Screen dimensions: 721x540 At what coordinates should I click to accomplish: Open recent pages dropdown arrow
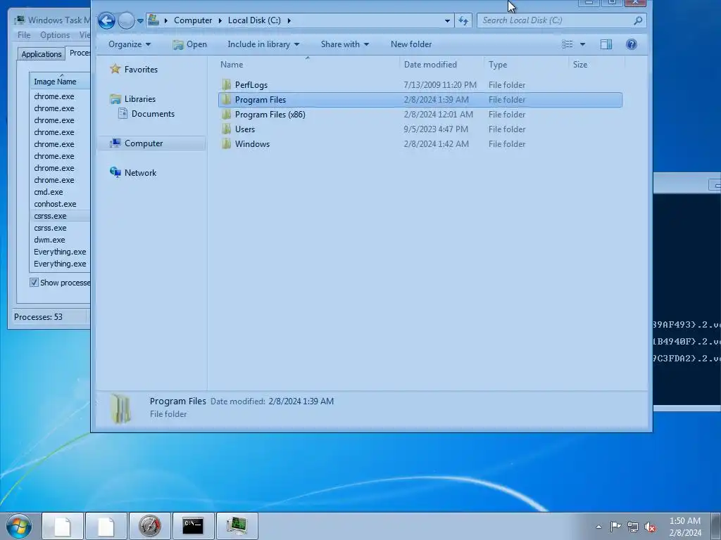coord(140,20)
